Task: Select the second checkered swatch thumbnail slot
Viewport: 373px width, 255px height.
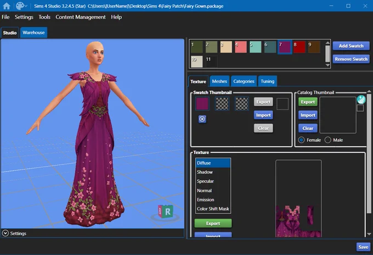Action: click(x=222, y=104)
